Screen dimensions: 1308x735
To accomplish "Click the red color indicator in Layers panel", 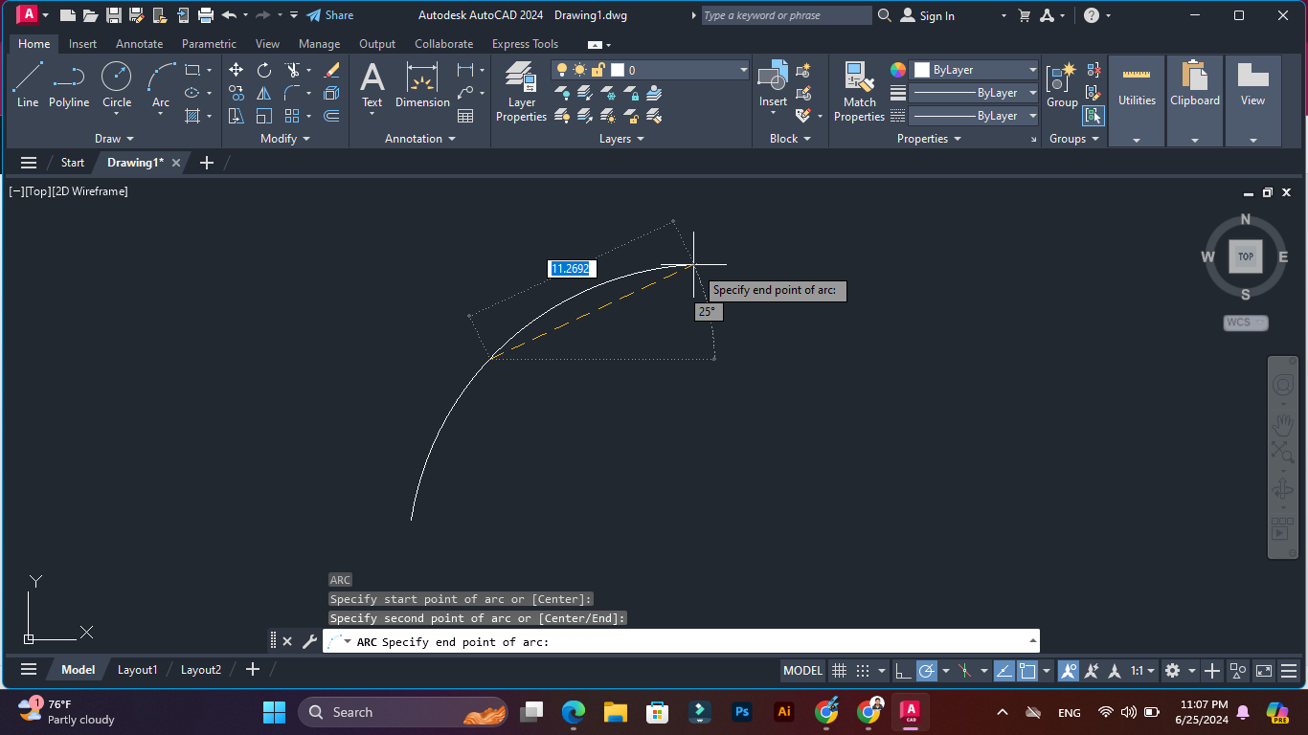I will tap(617, 69).
